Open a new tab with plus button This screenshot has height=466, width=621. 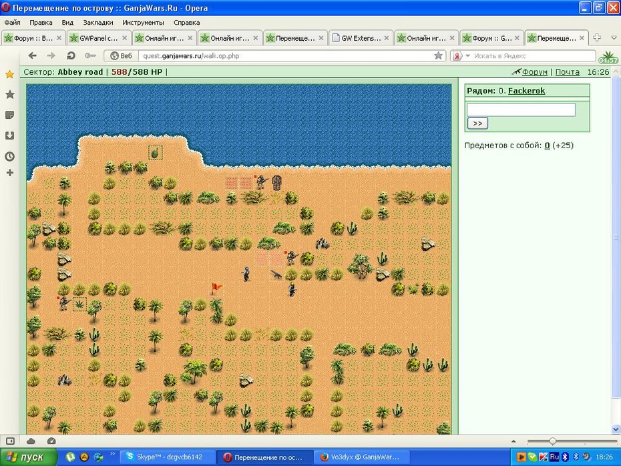[x=597, y=37]
